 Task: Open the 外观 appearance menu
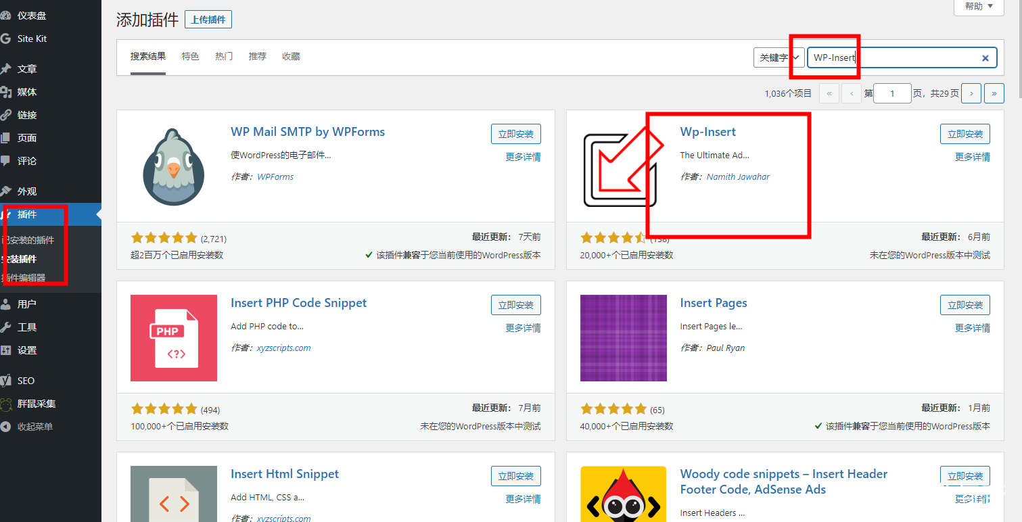pos(50,191)
